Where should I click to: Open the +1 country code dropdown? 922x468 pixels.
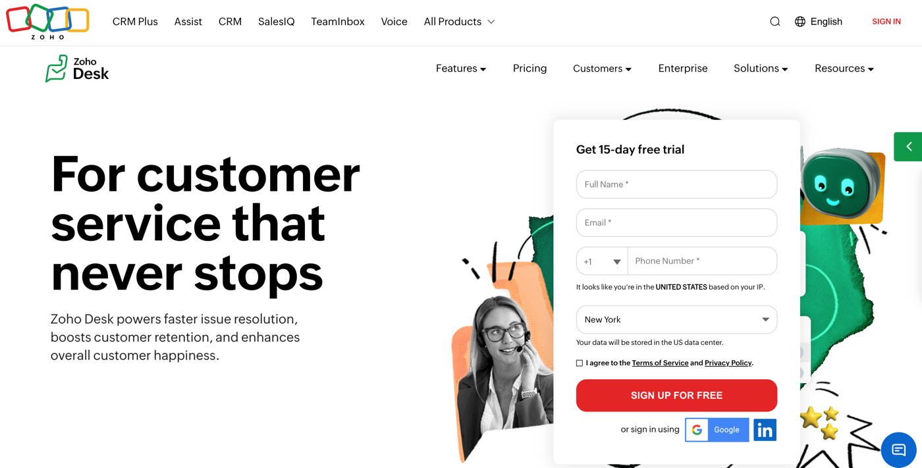(602, 261)
